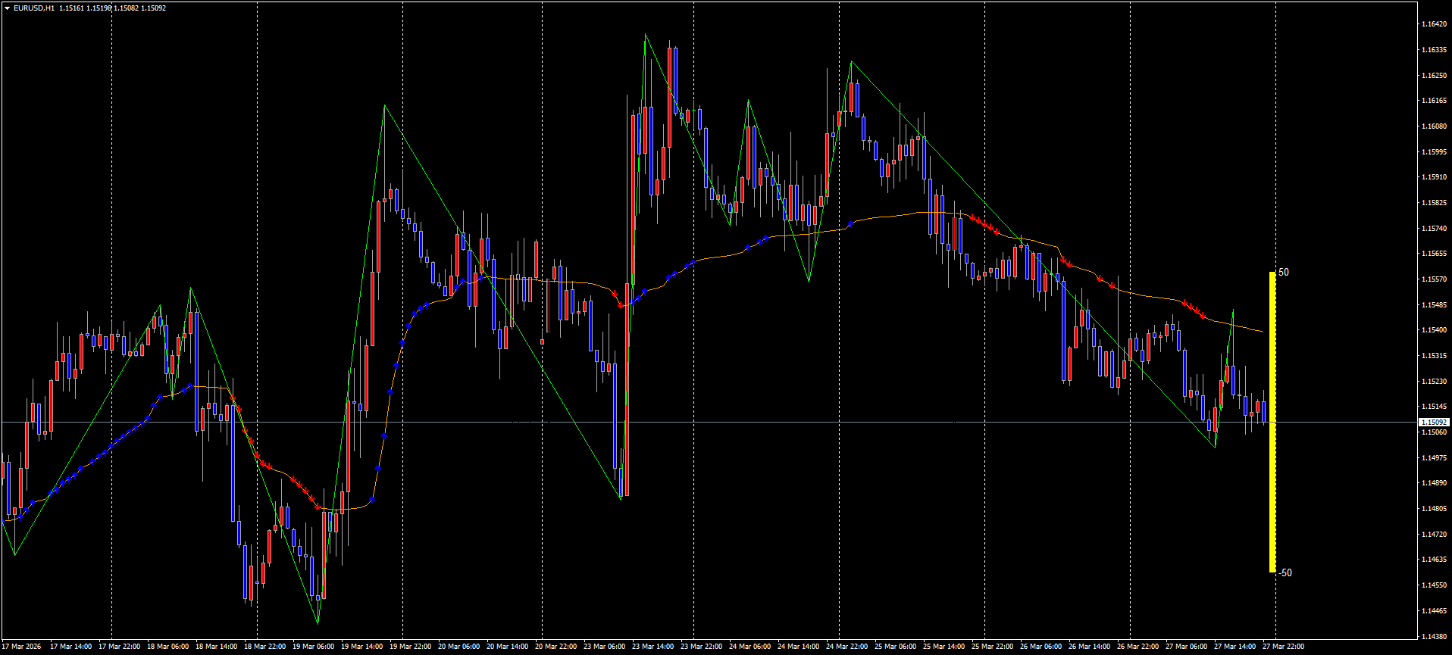Click the "-50" label below yellow bar
The width and height of the screenshot is (1452, 655).
click(1285, 573)
